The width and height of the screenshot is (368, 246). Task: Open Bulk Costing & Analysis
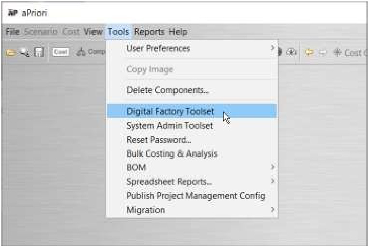click(172, 154)
